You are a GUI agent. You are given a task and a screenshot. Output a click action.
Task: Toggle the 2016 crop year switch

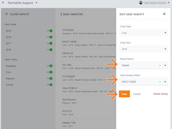point(50,50)
